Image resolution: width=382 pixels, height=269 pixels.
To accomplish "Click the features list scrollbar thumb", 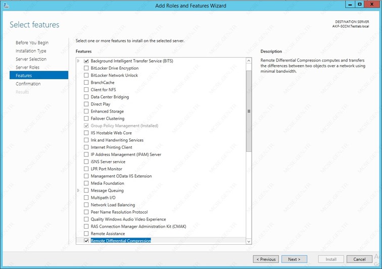I will click(249, 111).
